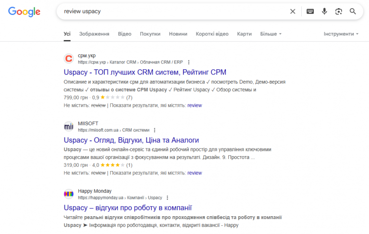This screenshot has width=369, height=234.
Task: Expand the Інструменти dropdown
Action: click(341, 34)
